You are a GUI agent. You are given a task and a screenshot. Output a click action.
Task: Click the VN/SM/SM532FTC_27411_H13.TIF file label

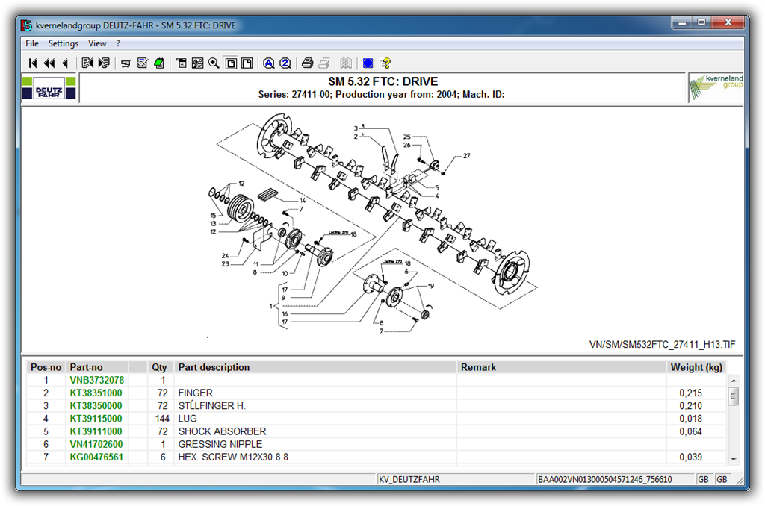point(662,345)
